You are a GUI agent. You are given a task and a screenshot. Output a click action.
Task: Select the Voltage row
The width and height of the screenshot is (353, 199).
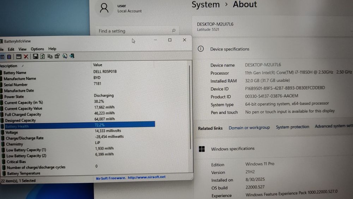(x=78, y=132)
